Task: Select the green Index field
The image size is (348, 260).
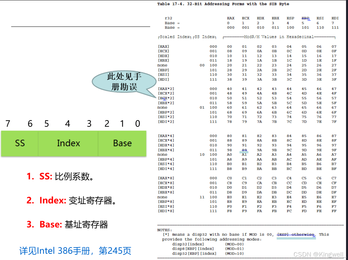Action: tap(68, 143)
